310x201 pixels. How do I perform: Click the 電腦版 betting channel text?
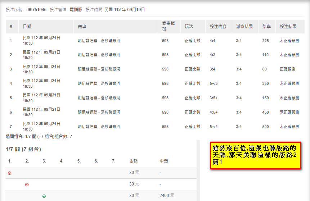pyautogui.click(x=76, y=10)
